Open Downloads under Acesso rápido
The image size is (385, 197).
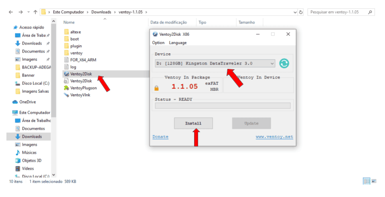(x=32, y=43)
